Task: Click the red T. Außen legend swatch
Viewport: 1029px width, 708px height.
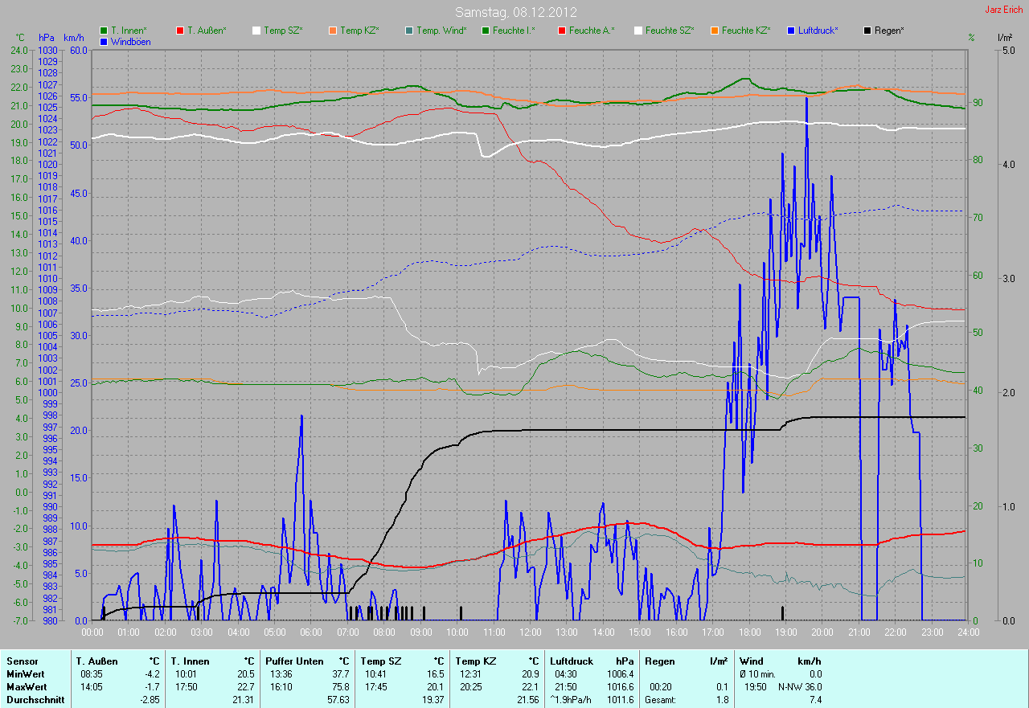Action: [x=179, y=31]
